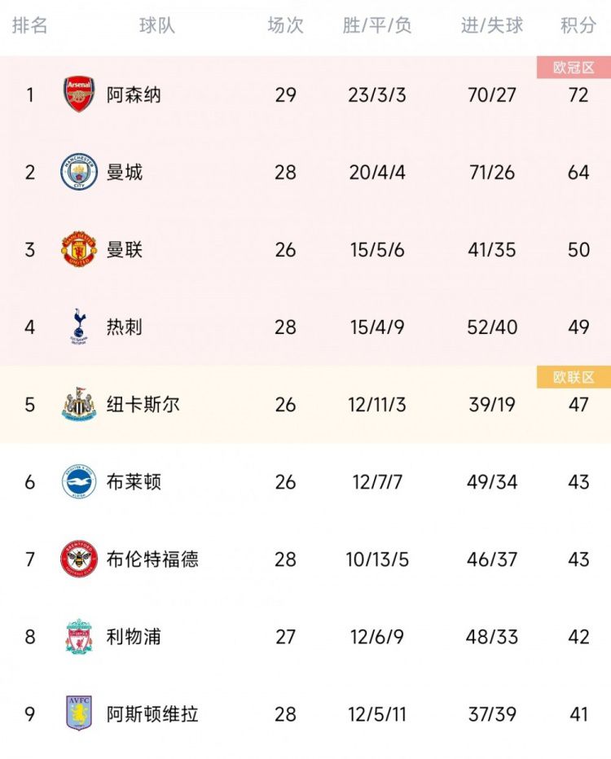Open team 阿森纳 from the table
The height and width of the screenshot is (759, 611).
[134, 94]
